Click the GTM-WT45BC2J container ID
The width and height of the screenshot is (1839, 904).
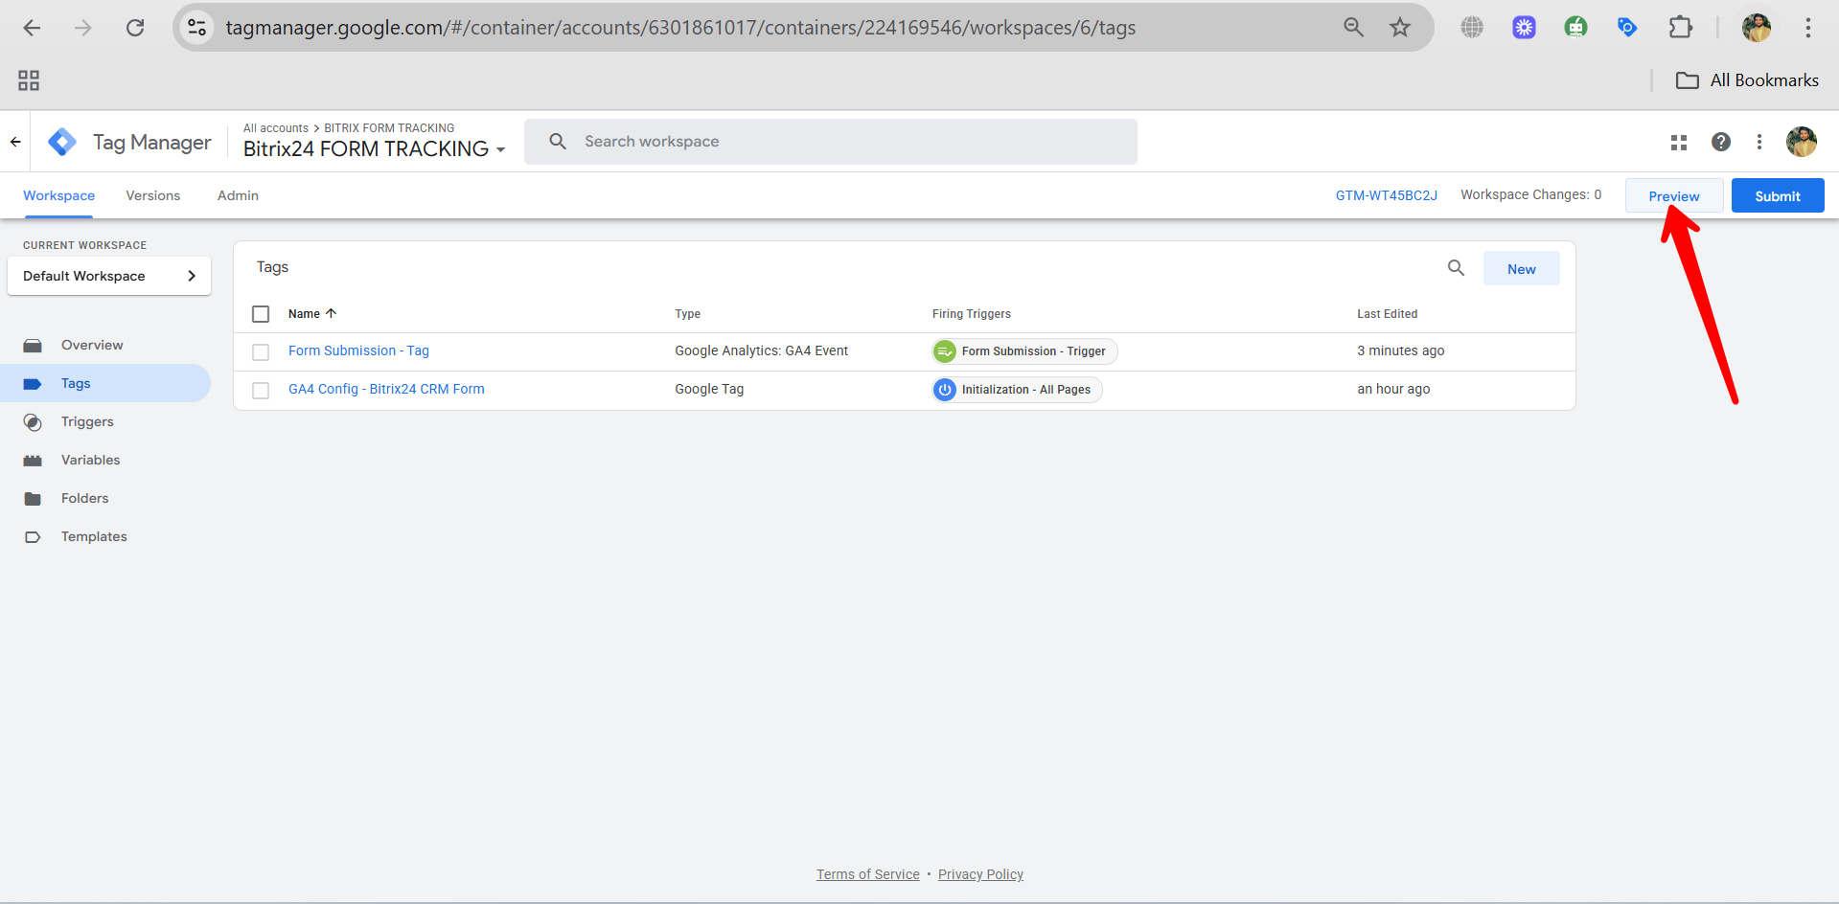click(x=1387, y=195)
